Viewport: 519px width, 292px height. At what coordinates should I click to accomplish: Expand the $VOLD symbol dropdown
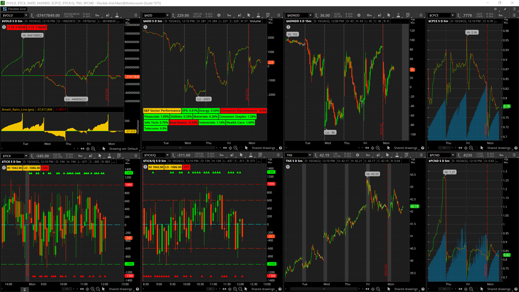[26, 15]
